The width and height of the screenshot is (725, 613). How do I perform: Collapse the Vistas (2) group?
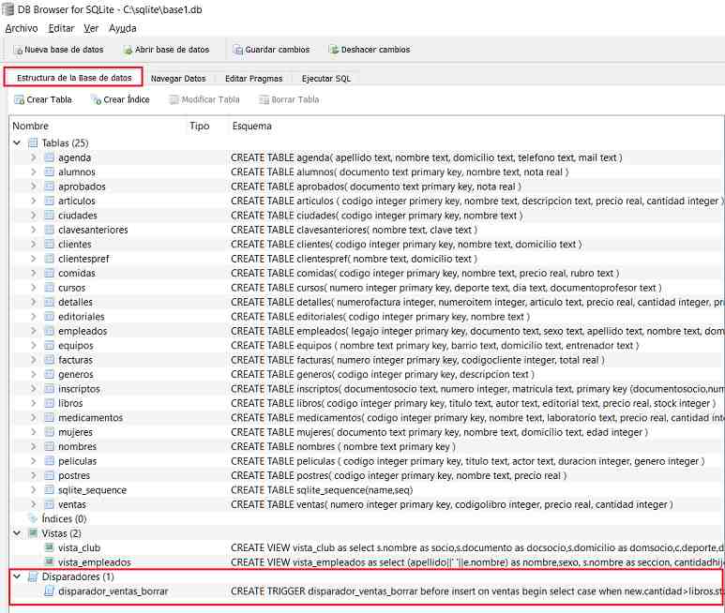click(17, 533)
